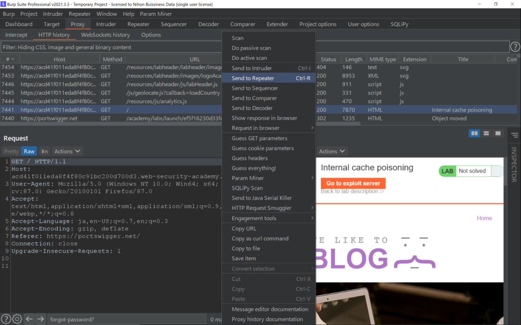The height and width of the screenshot is (325, 521).
Task: Switch request view to Raw
Action: [x=29, y=151]
